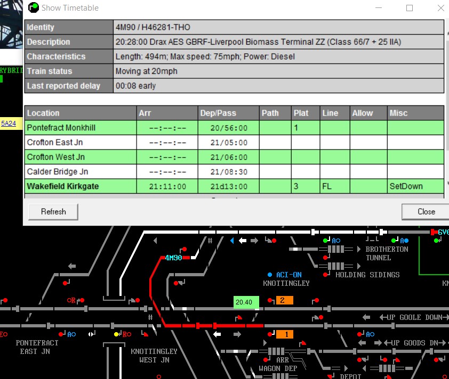This screenshot has height=379, width=449.
Task: Select the Pontefract Monkhill timetable row
Action: point(234,128)
